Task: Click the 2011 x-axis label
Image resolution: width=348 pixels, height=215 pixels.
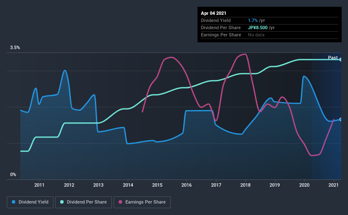Action: point(39,185)
